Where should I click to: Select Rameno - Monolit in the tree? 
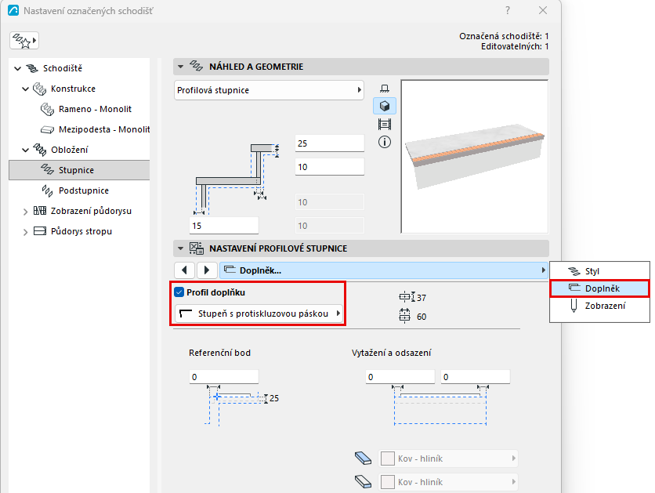(x=95, y=109)
